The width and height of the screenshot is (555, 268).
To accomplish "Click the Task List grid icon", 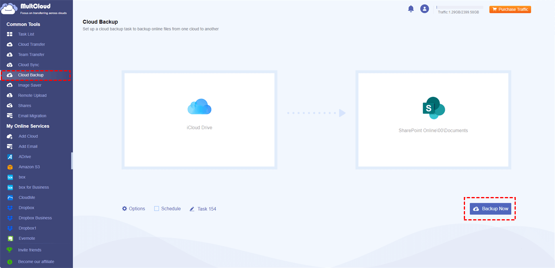I will (10, 34).
